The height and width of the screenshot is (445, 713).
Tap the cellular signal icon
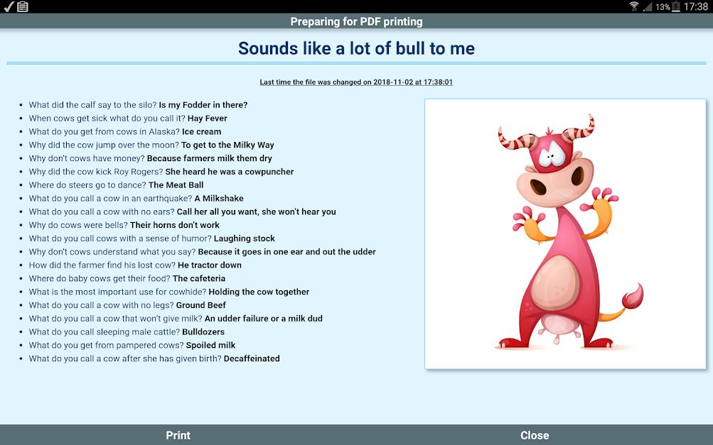(647, 6)
